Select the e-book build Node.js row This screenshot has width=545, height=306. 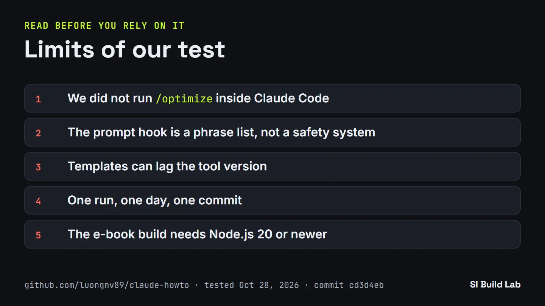click(x=272, y=234)
